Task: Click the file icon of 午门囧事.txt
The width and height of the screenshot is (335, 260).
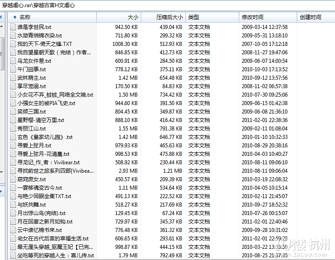Action: pos(13,69)
